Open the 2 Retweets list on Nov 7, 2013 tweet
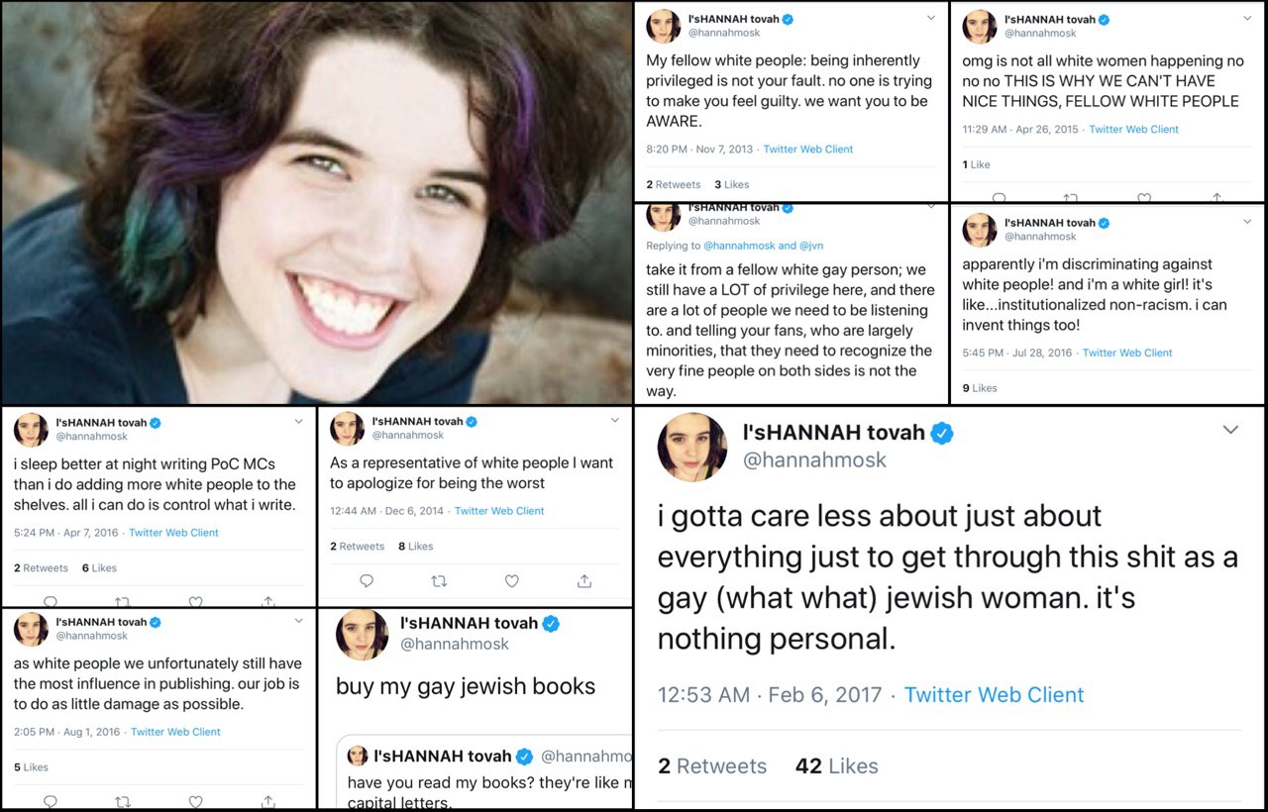The width and height of the screenshot is (1268, 812). click(x=674, y=184)
